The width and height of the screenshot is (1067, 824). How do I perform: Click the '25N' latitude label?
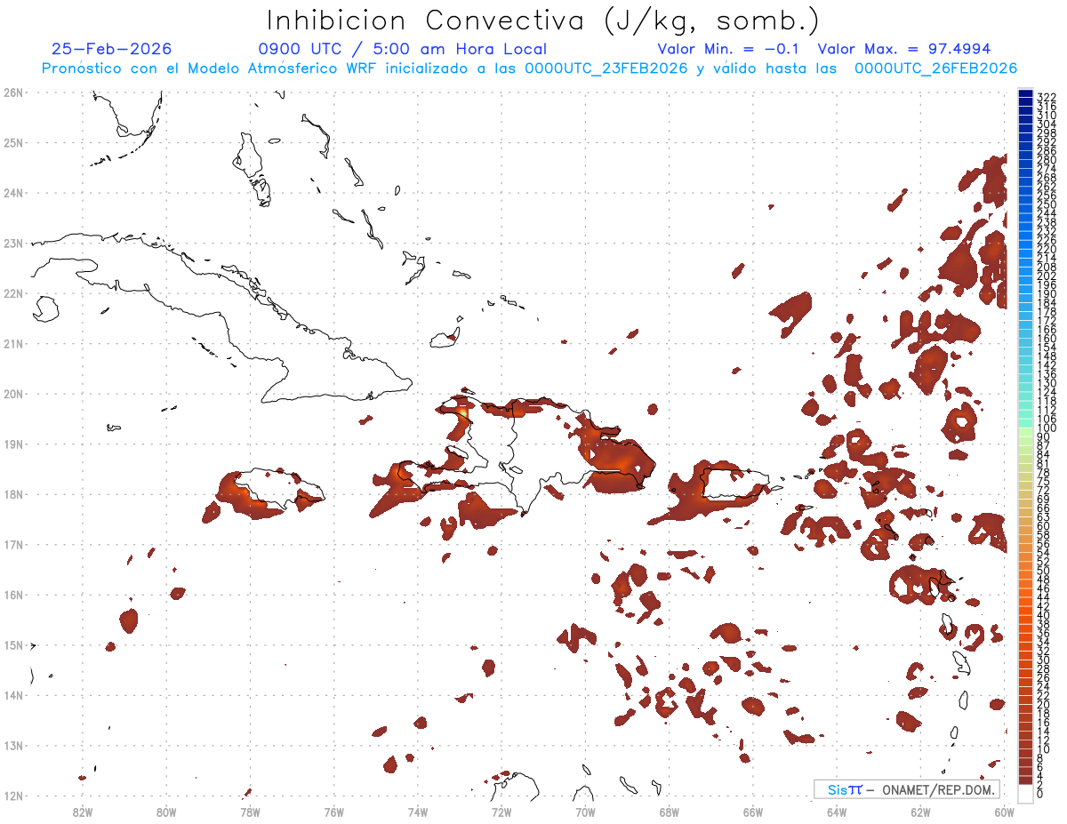12,142
